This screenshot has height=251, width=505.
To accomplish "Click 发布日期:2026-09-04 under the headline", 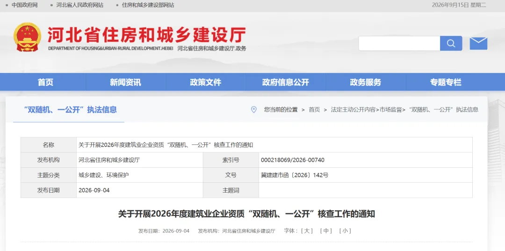I will (x=164, y=231).
